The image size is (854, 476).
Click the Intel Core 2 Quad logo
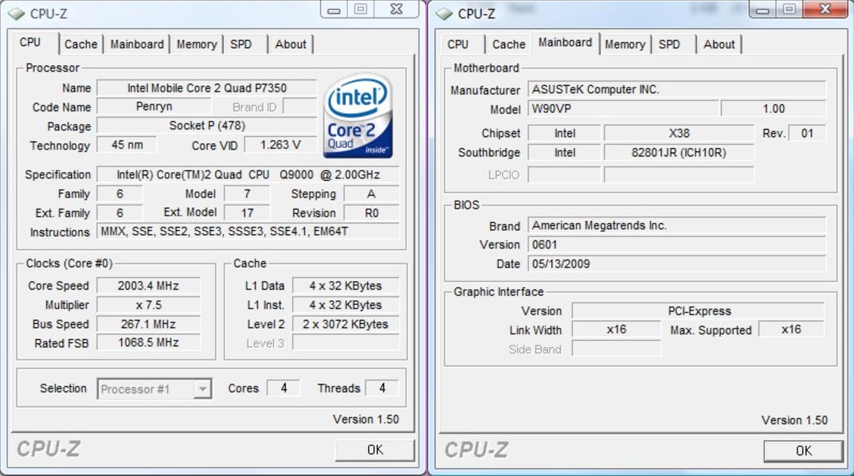point(358,115)
